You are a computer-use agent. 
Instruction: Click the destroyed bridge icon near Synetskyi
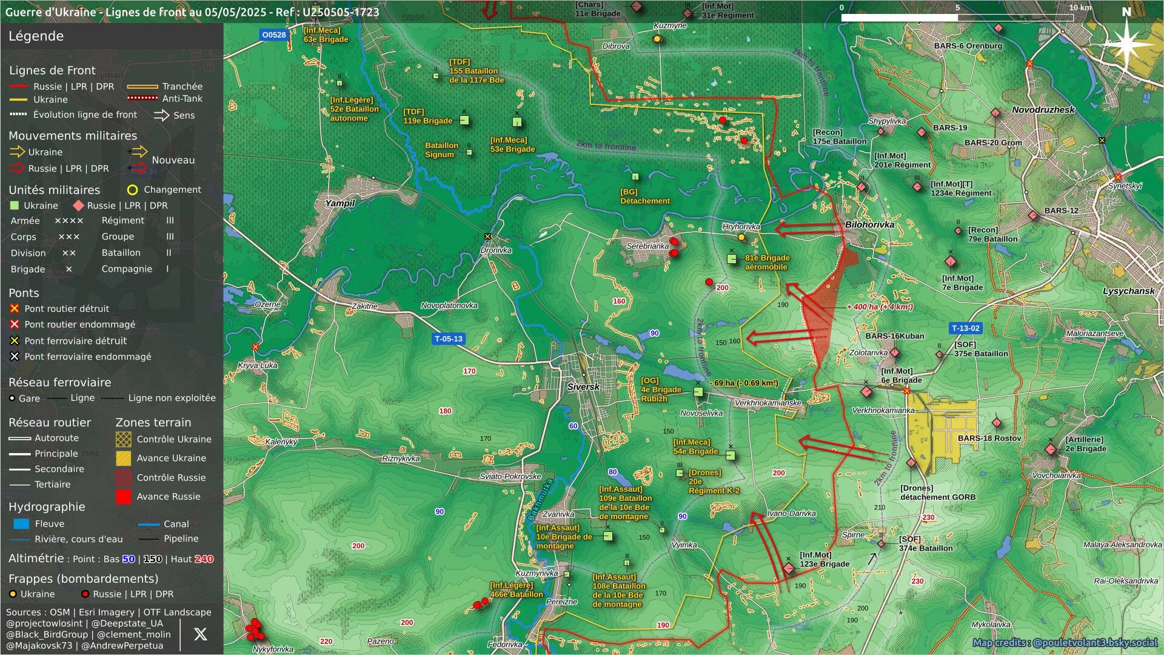[1118, 177]
